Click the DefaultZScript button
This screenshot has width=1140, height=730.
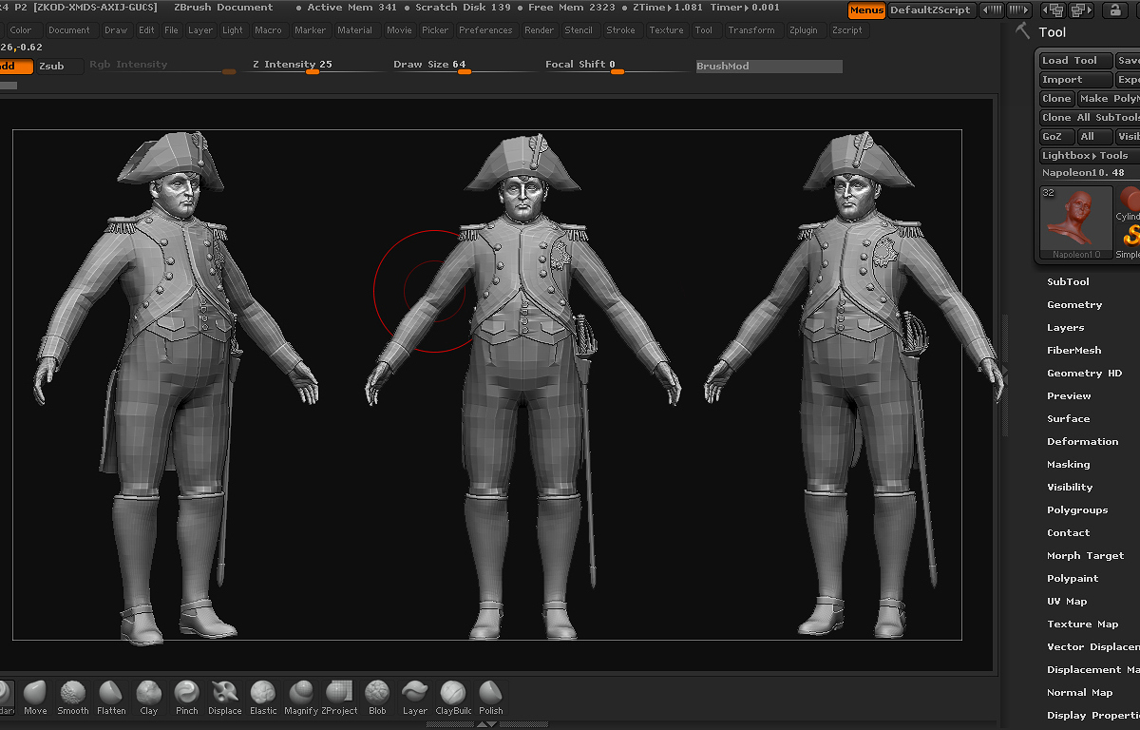[930, 10]
